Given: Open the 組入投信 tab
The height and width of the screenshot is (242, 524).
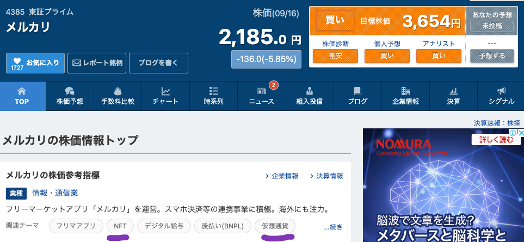Looking at the screenshot, I should (x=310, y=96).
